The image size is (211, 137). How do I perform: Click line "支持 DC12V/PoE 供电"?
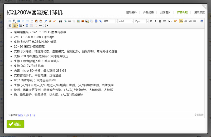29,66
